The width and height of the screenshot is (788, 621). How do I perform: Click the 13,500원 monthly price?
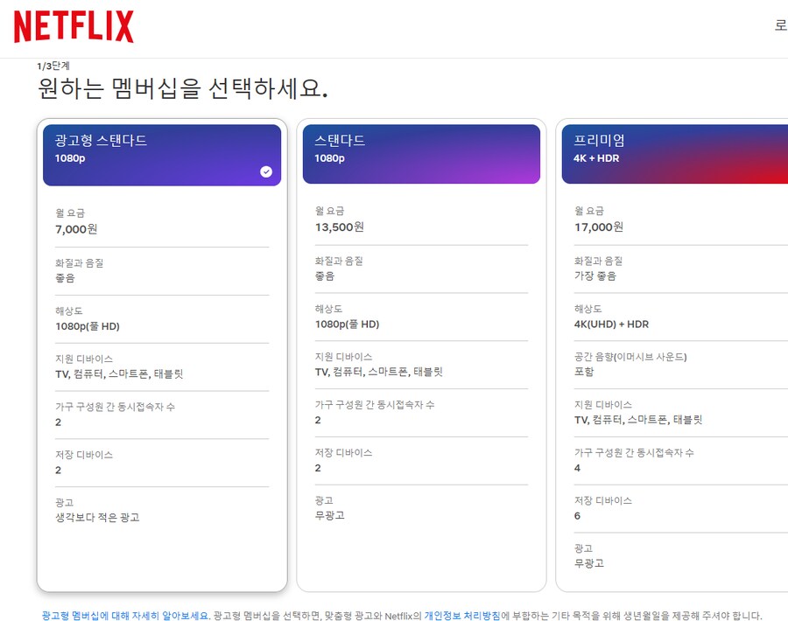[x=340, y=227]
